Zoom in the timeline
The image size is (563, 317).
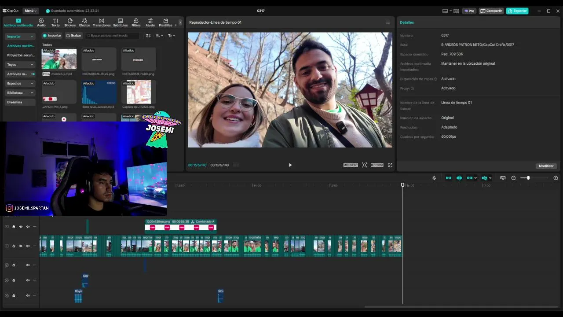556,178
